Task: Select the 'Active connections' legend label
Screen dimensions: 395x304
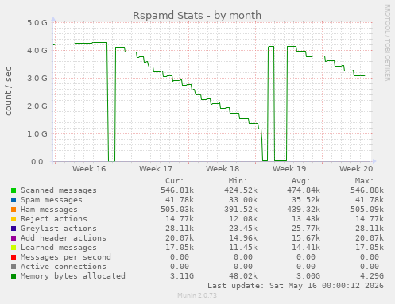Action: coord(64,267)
